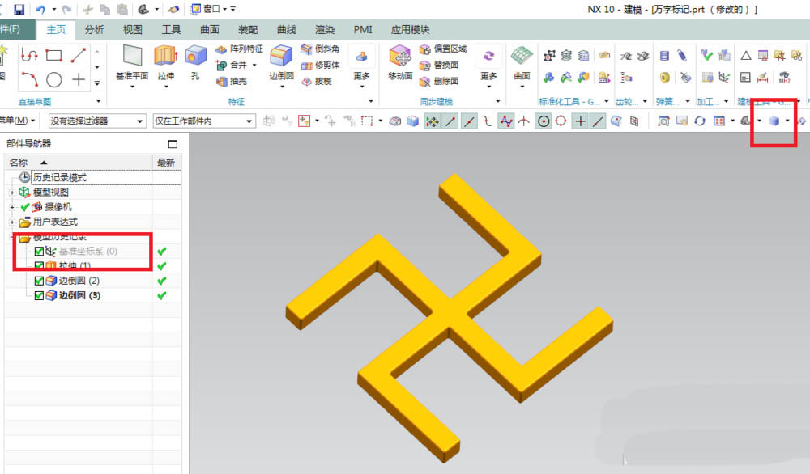Click the 阵列特征 pattern feature icon
Screen dimensions: 810x474
(221, 49)
